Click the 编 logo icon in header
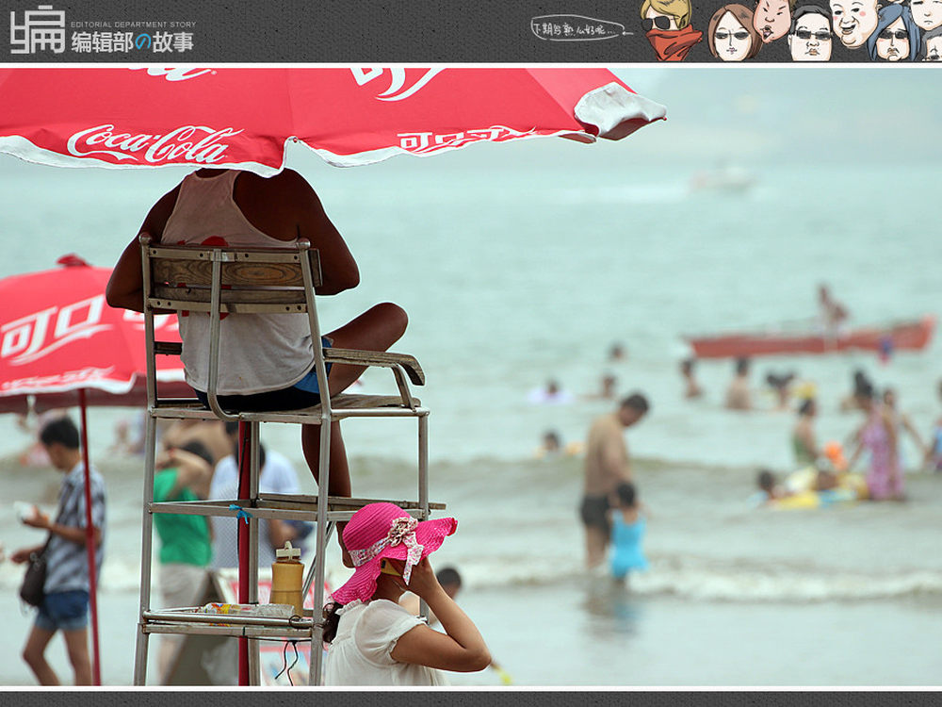Viewport: 942px width, 707px height. coord(38,30)
